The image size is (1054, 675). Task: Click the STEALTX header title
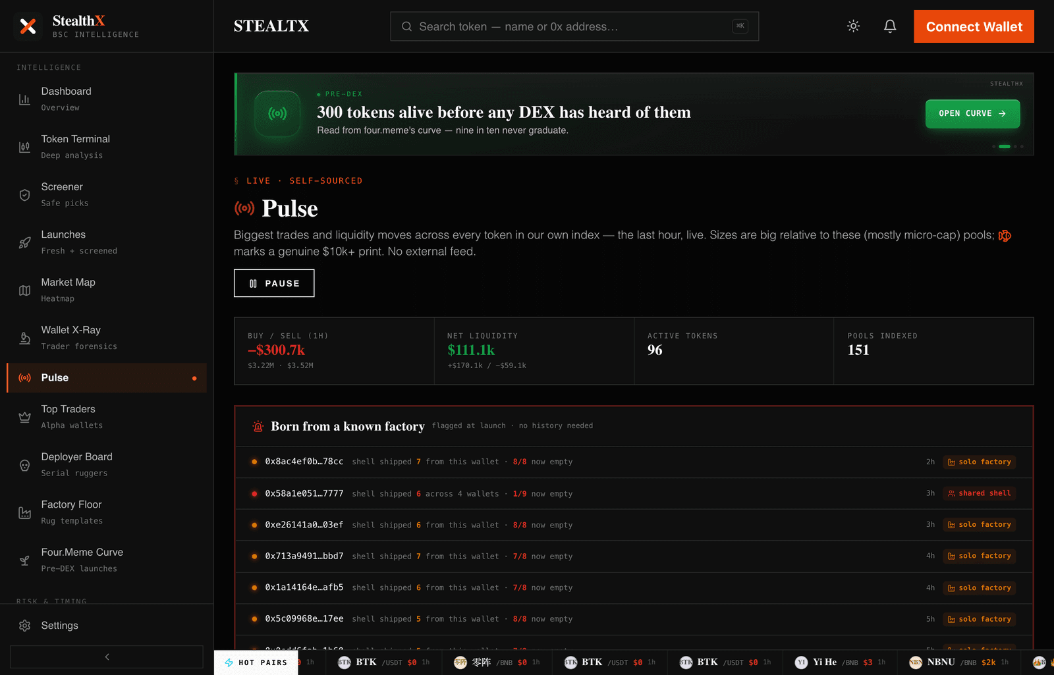click(x=271, y=26)
